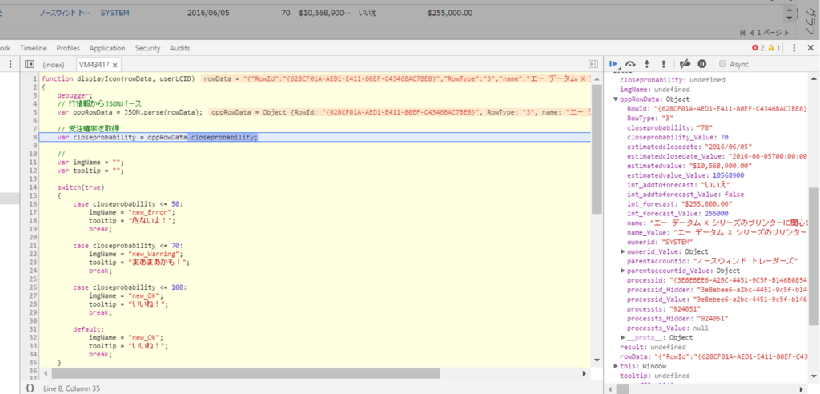This screenshot has width=820, height=394.
Task: Click 'imgName = "new_Error"' on line 17
Action: pos(132,212)
